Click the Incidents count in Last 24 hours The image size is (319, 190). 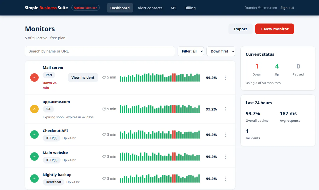[x=247, y=131]
